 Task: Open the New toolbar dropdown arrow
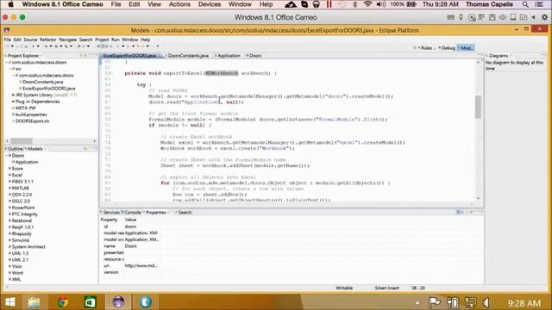[x=12, y=46]
